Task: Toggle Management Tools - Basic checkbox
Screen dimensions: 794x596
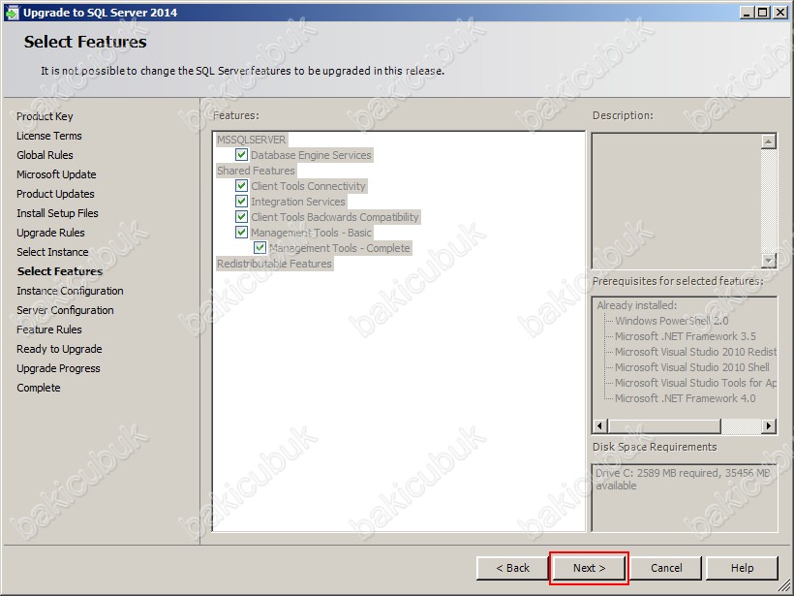Action: [241, 233]
